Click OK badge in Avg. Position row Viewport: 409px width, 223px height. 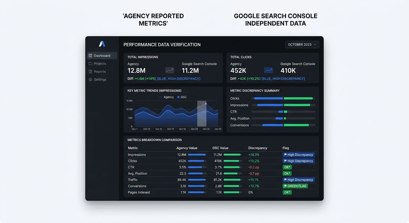tap(287, 174)
